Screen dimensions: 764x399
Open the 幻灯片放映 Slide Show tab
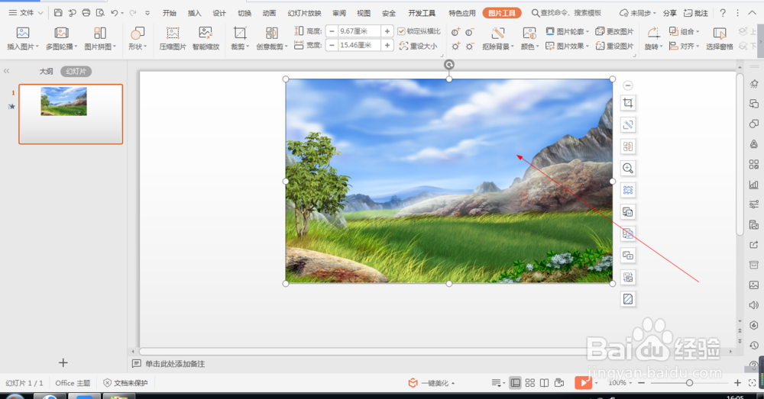(305, 13)
